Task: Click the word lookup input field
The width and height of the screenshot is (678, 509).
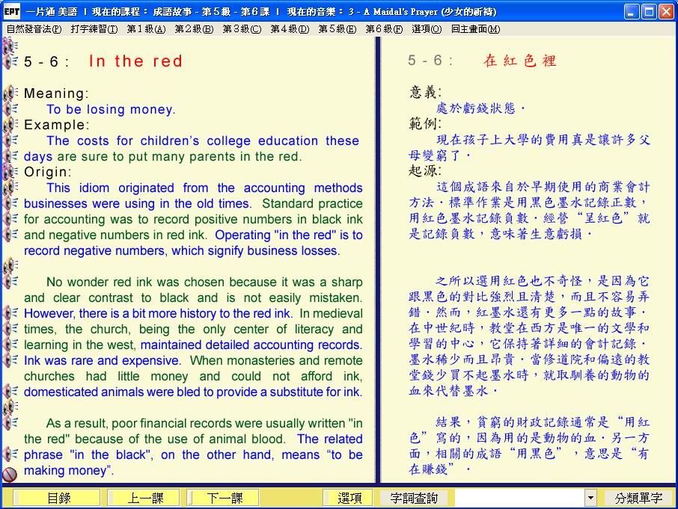Action: point(519,498)
